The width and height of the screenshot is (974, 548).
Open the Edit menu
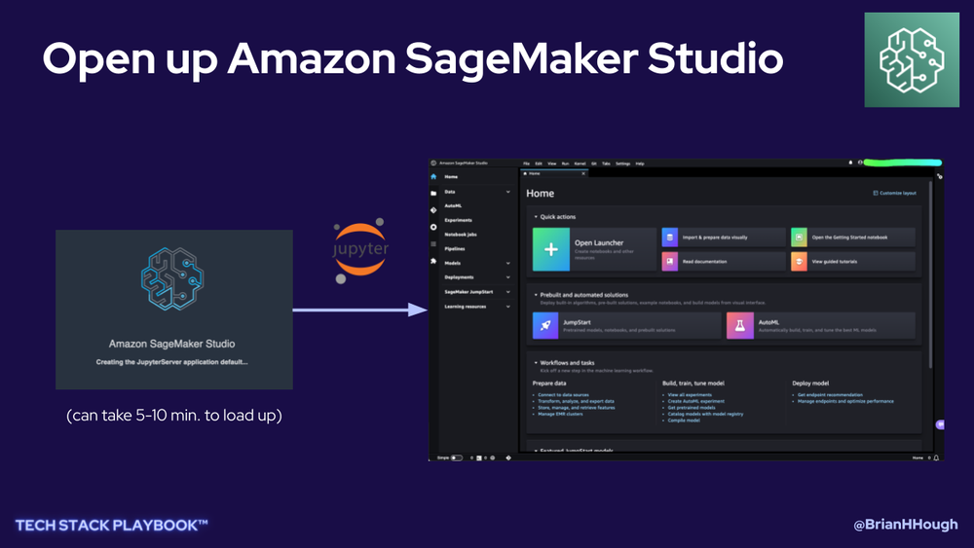coord(539,164)
